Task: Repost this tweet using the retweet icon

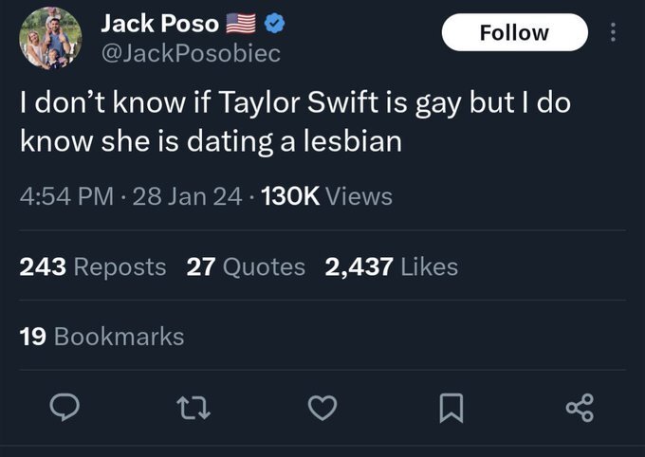Action: pos(193,410)
